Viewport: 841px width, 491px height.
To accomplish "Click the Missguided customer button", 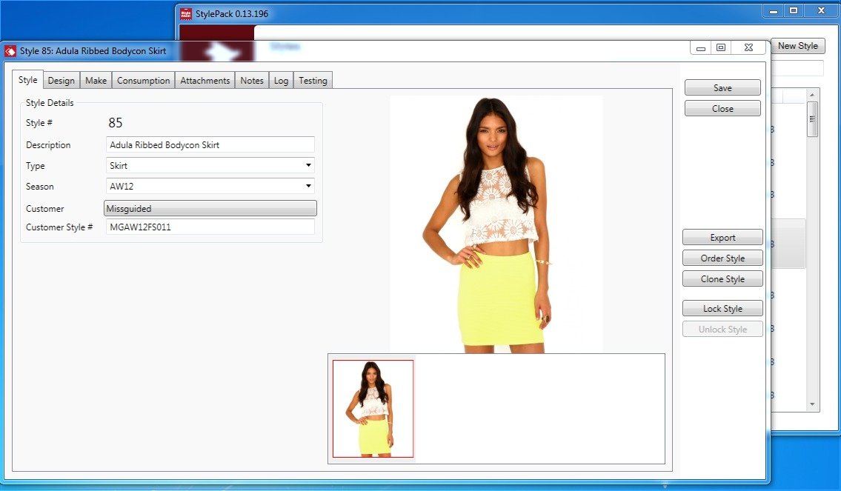I will tap(210, 209).
